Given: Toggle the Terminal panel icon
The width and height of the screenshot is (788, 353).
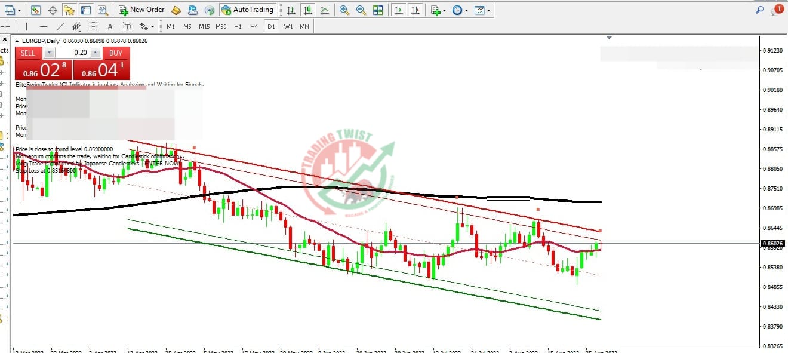Looking at the screenshot, I should 86,10.
